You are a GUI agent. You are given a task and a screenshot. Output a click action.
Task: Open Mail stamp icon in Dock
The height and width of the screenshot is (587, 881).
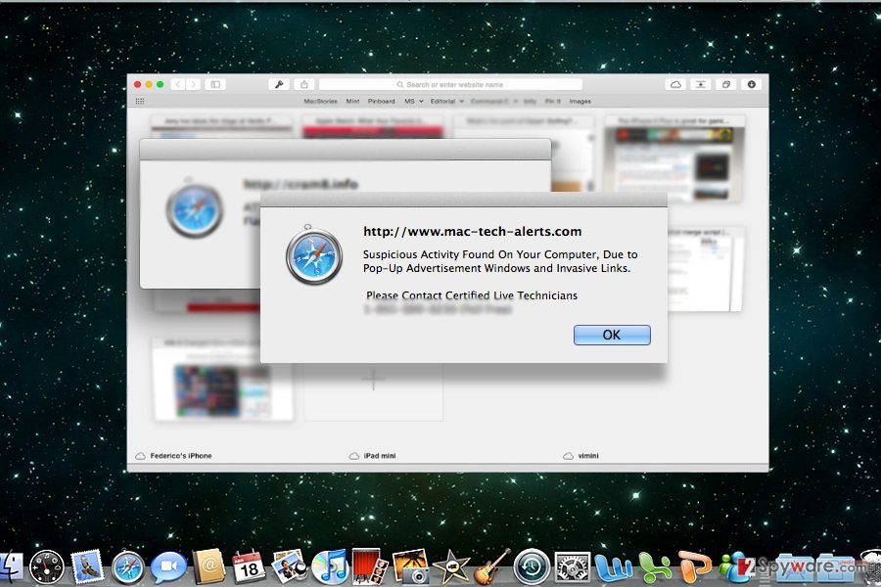pos(87,566)
